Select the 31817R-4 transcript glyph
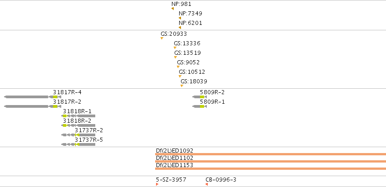 coord(33,97)
